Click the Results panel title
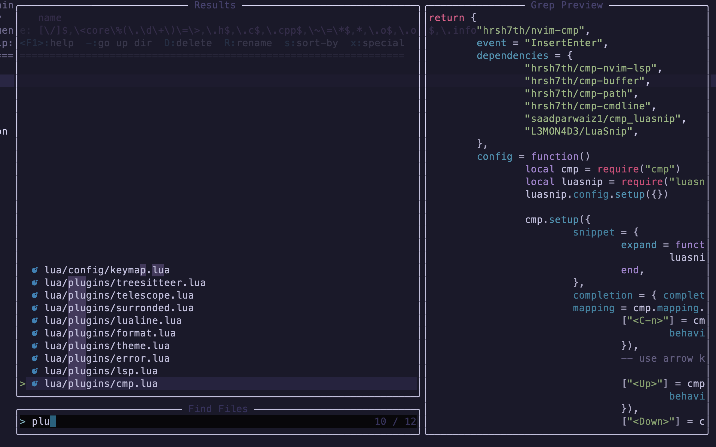Image resolution: width=716 pixels, height=447 pixels. pyautogui.click(x=215, y=5)
